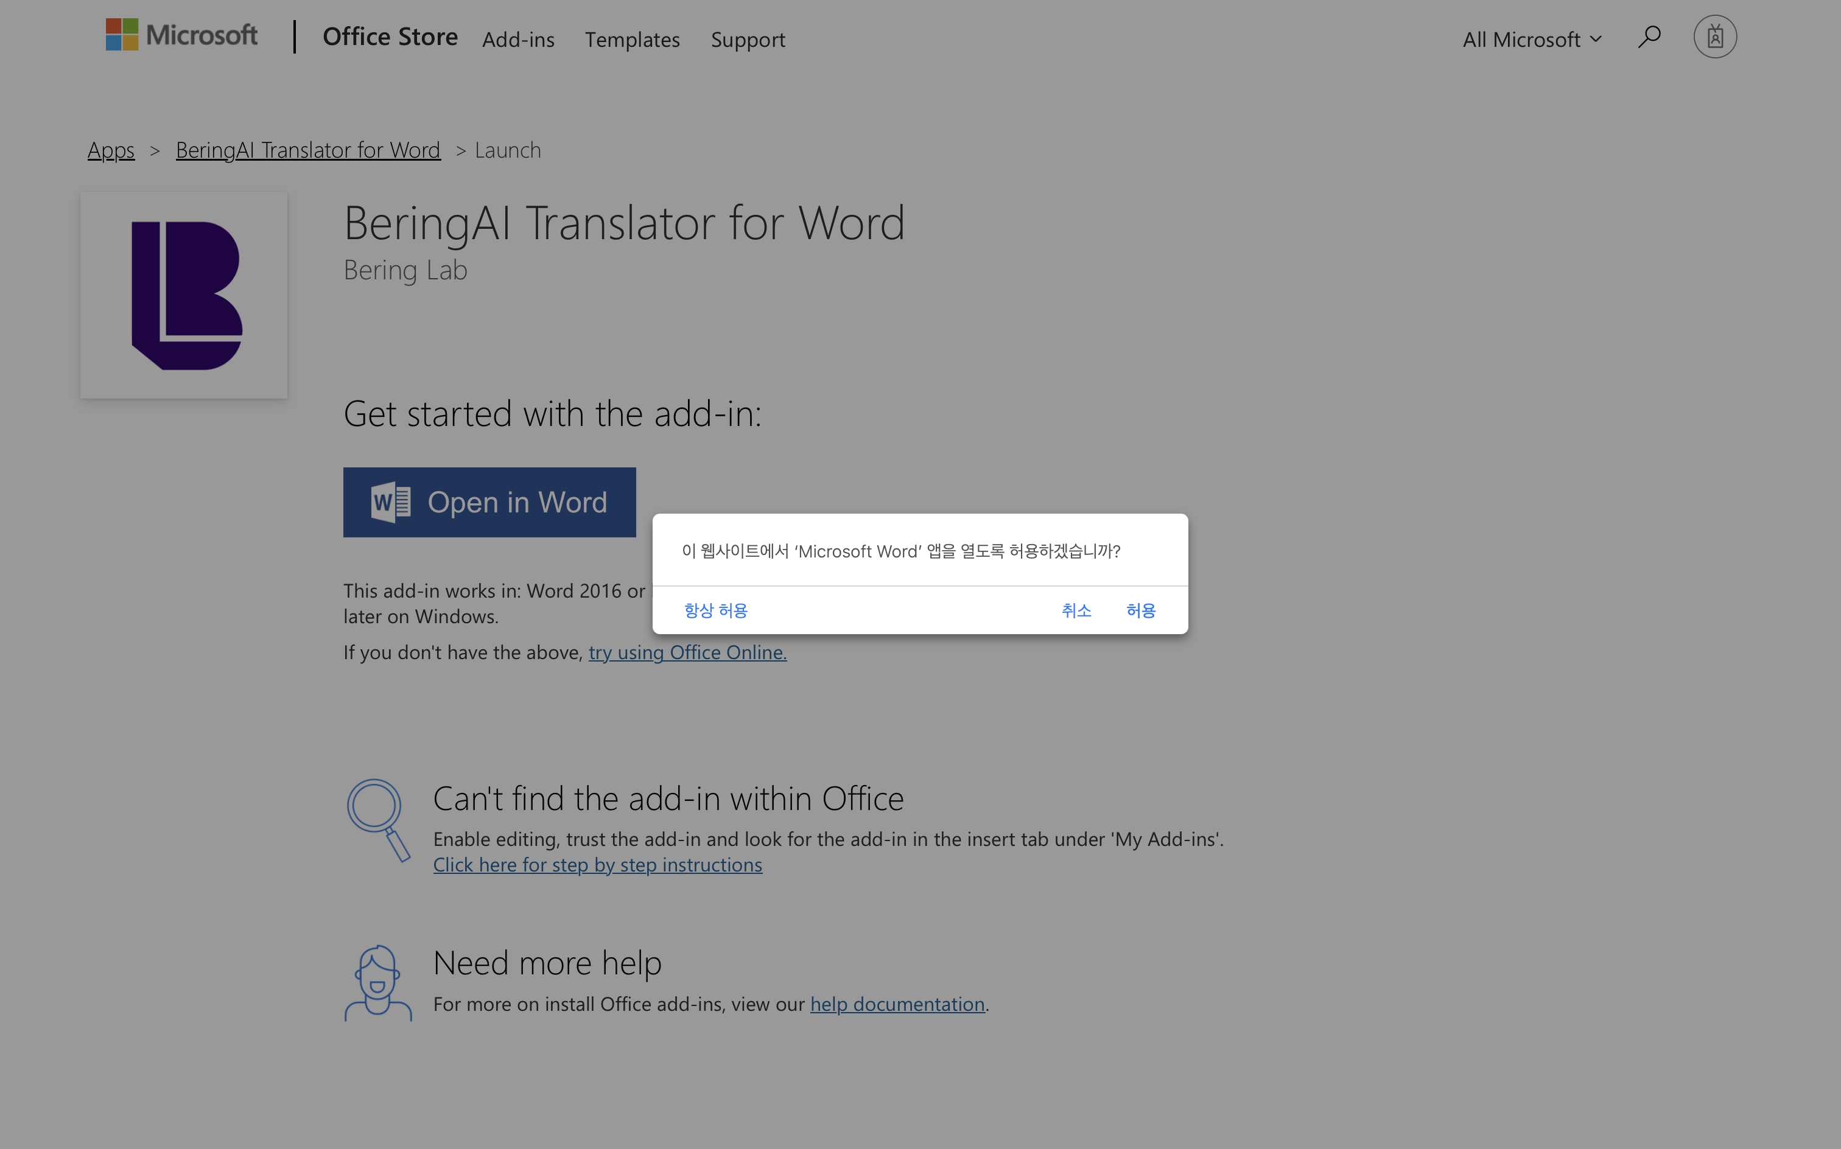The image size is (1841, 1149).
Task: Open the Templates menu item
Action: (633, 39)
